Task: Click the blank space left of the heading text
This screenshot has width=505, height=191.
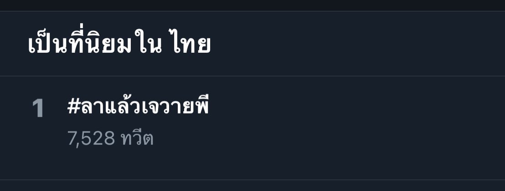Action: pyautogui.click(x=14, y=43)
